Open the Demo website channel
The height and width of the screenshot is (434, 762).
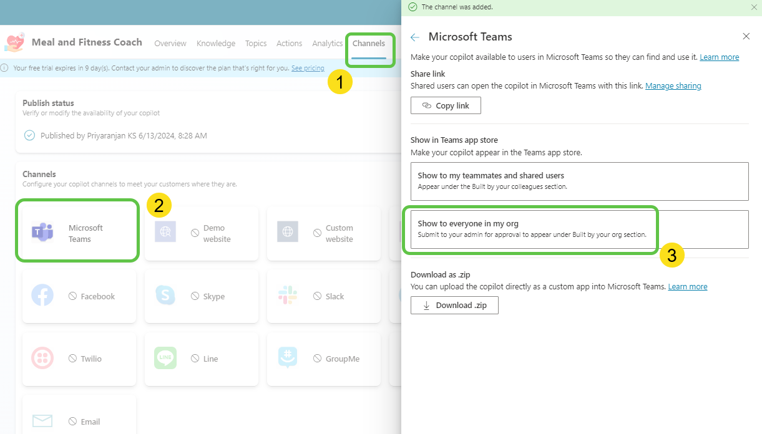(x=201, y=233)
